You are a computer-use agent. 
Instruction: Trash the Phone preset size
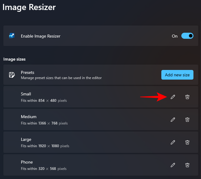pyautogui.click(x=187, y=165)
